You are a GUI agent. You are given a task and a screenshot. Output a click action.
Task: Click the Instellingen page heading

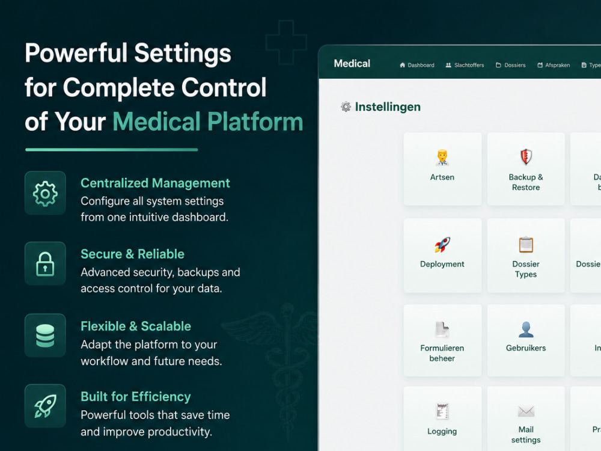388,106
